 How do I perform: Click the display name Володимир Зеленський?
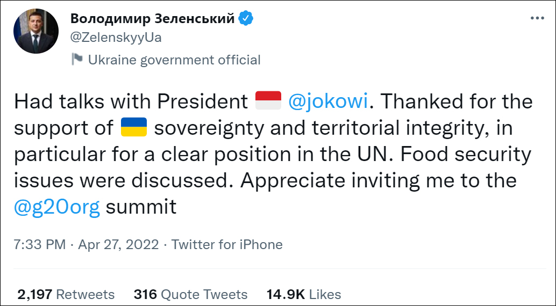pyautogui.click(x=153, y=18)
